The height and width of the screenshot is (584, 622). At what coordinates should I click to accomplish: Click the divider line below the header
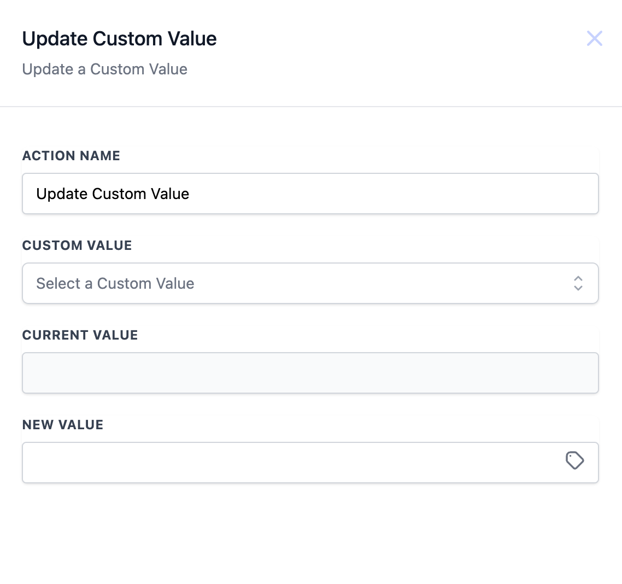pos(311,106)
